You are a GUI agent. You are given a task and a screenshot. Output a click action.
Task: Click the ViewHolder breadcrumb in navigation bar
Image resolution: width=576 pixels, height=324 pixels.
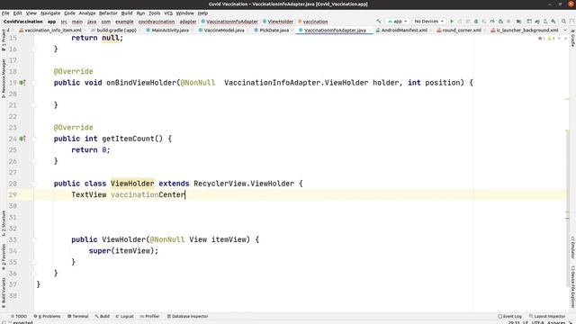coord(278,22)
